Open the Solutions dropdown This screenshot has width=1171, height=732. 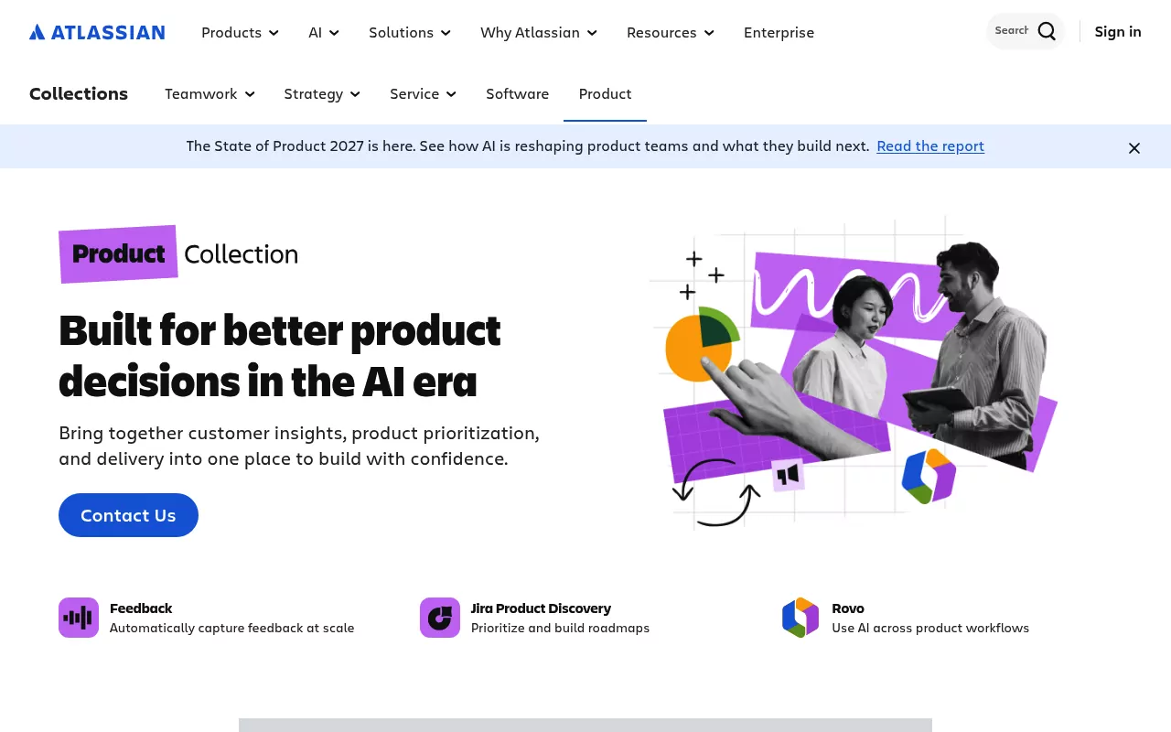(410, 32)
